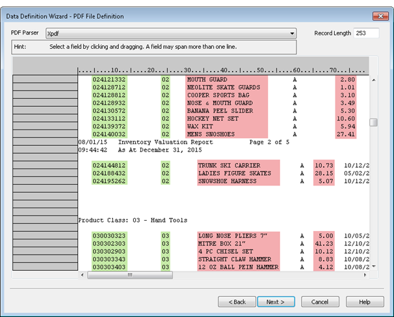Click the Product Class: 03 - Hand Tools line
Screen dimensions: 394x317
[131, 220]
